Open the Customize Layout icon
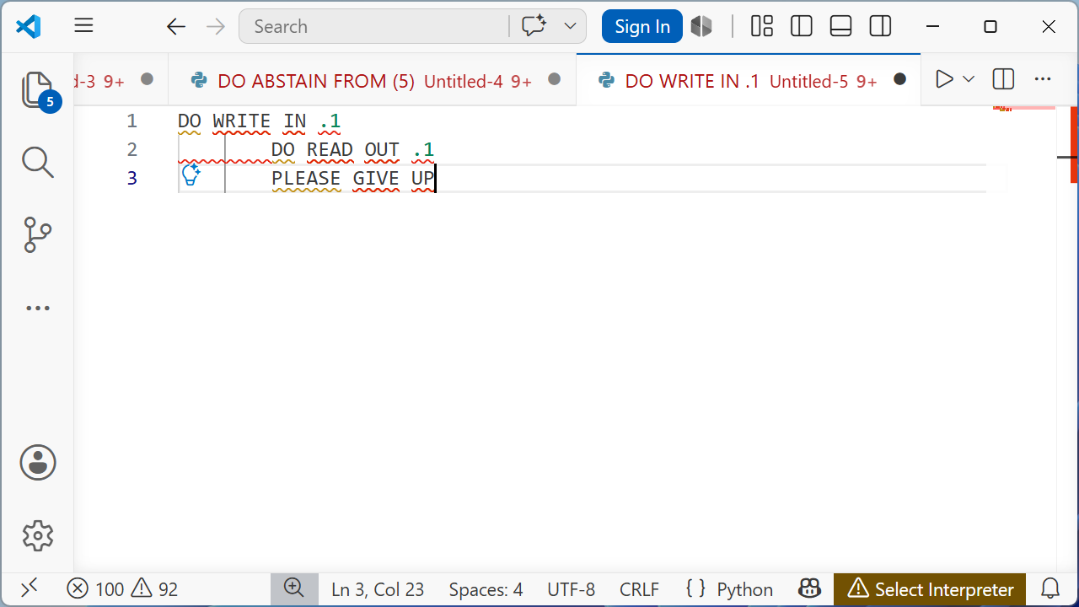The height and width of the screenshot is (607, 1079). 762,26
